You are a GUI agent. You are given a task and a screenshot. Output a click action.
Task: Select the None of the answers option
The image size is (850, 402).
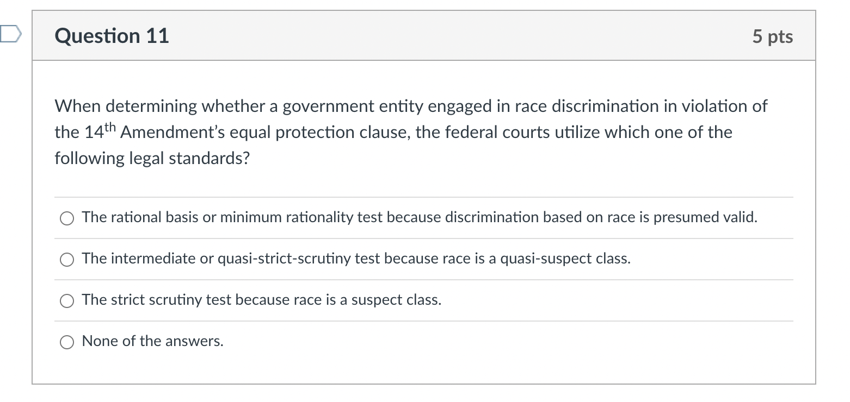click(x=66, y=342)
